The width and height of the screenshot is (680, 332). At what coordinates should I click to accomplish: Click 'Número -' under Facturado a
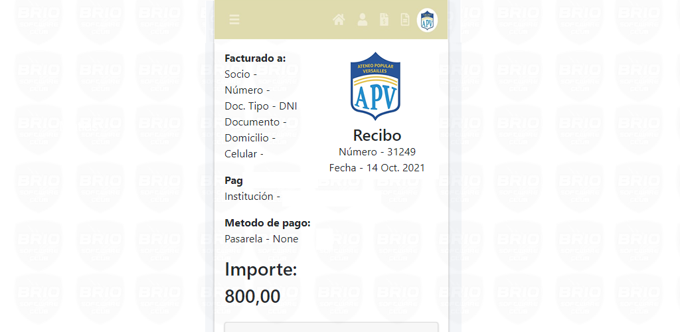(x=247, y=90)
